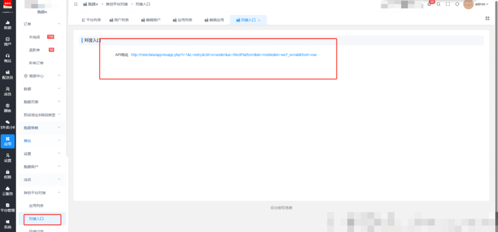Click the refresh icon in top bar
The height and width of the screenshot is (232, 498).
tap(457, 4)
